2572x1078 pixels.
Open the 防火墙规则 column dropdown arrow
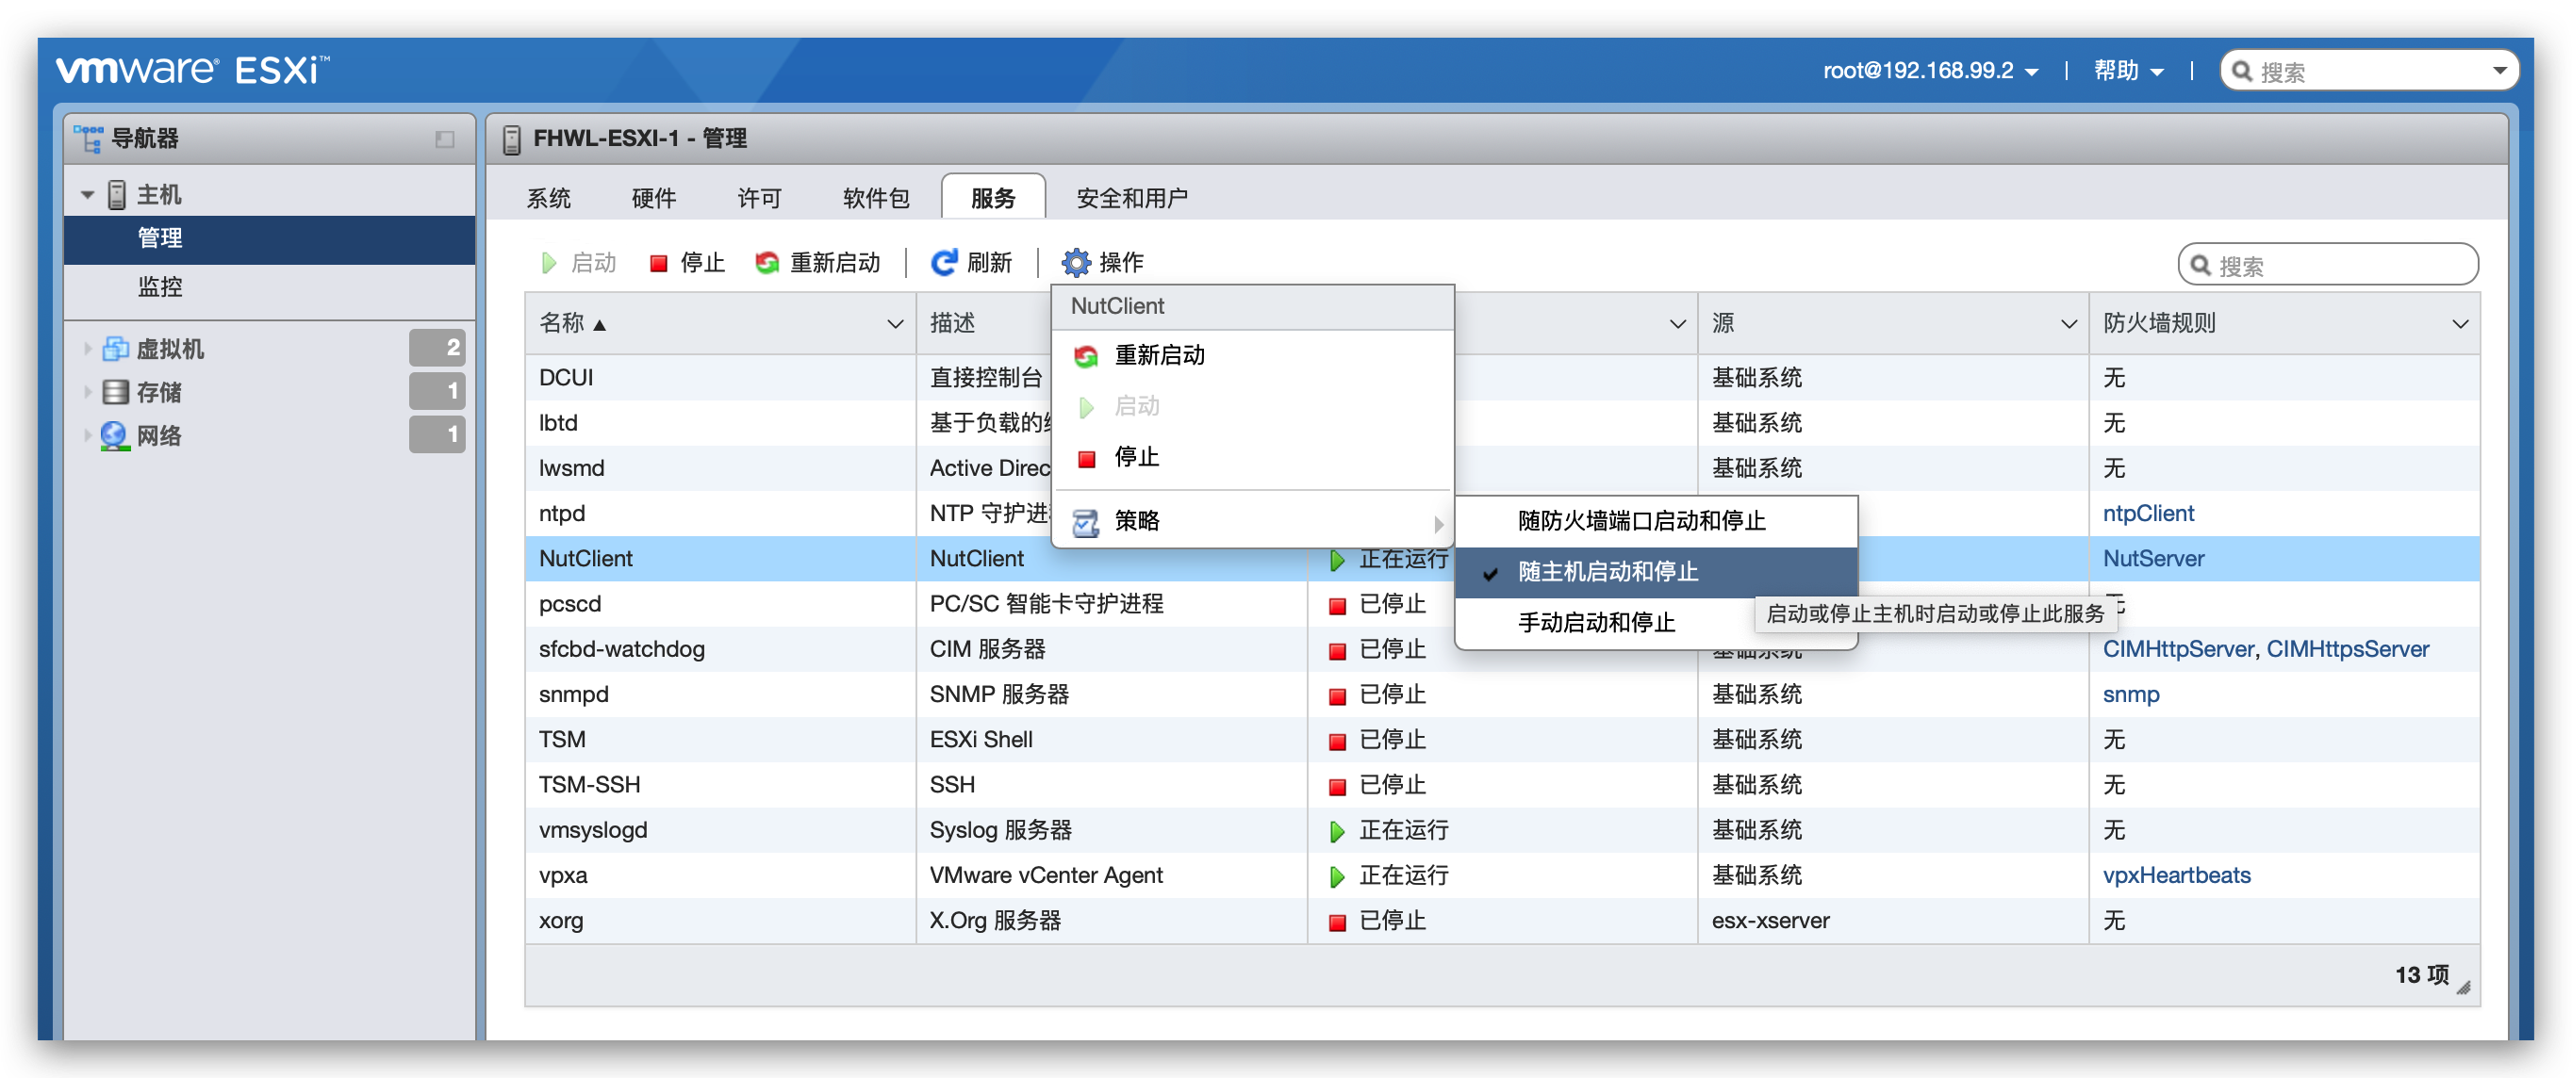(2459, 324)
